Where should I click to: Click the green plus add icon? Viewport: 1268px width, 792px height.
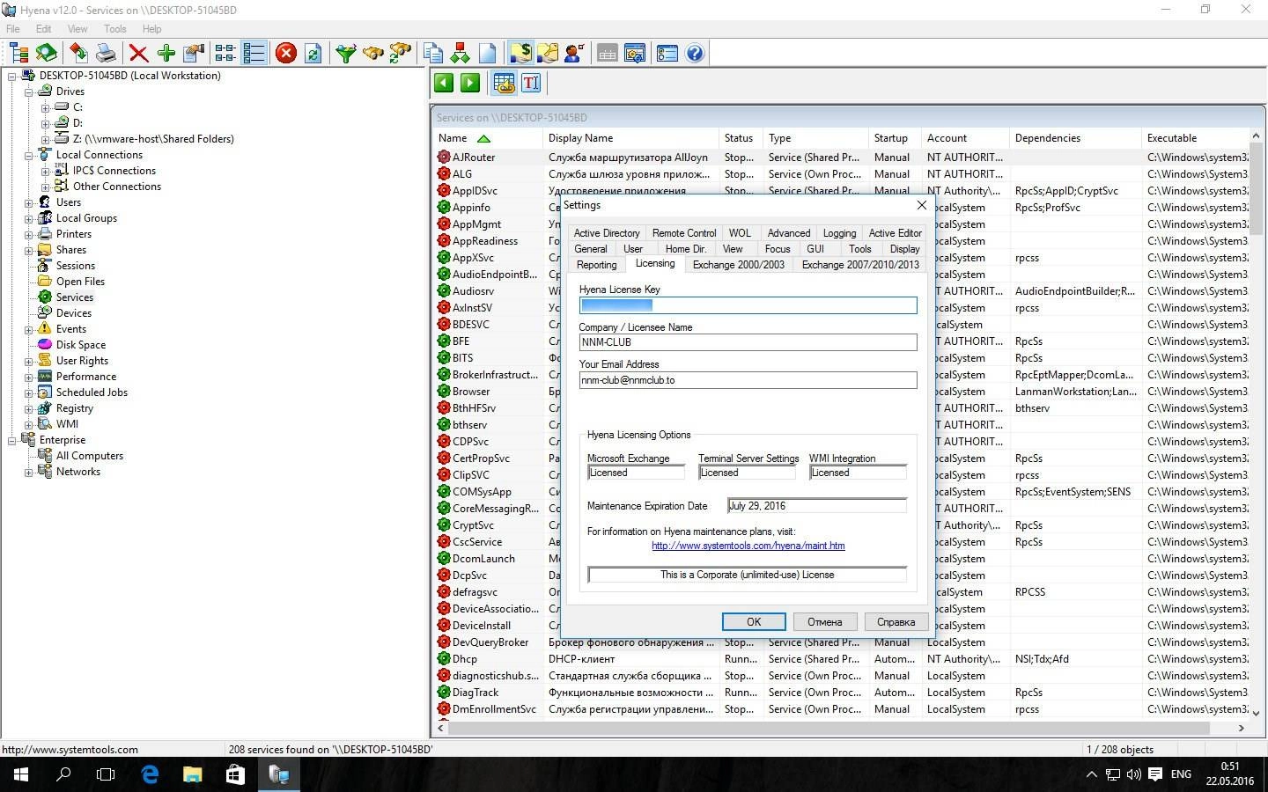[x=166, y=54]
